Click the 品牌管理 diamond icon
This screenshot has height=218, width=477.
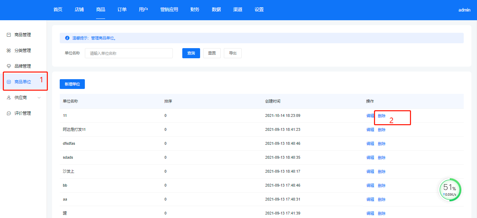[x=9, y=66]
